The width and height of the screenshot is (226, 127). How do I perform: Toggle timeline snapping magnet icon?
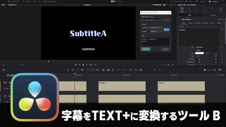103,70
